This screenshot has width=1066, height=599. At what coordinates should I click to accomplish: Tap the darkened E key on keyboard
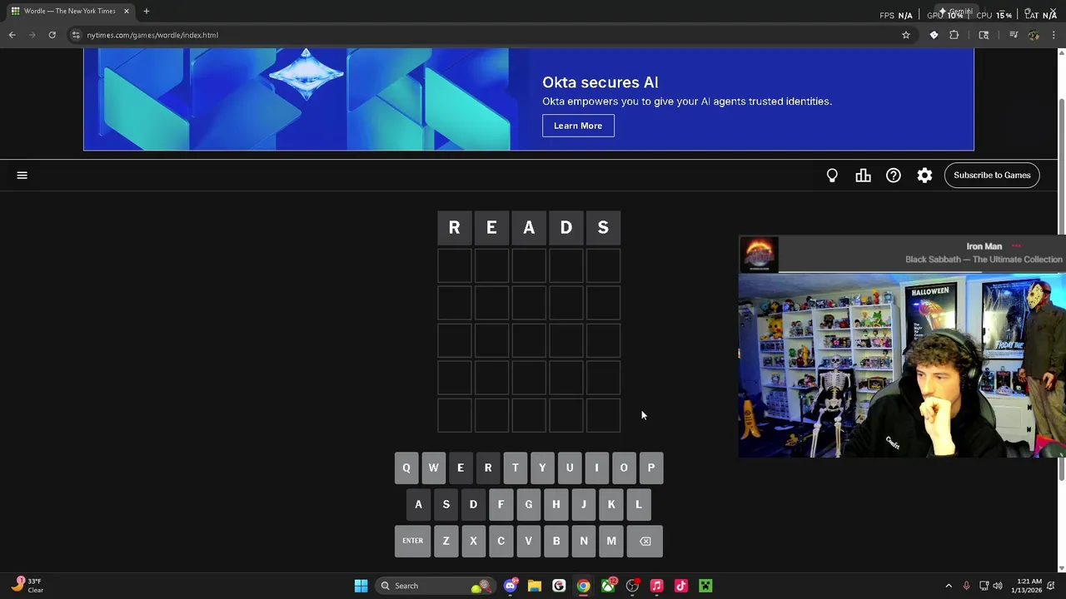[461, 468]
